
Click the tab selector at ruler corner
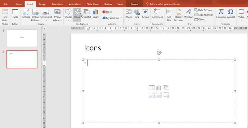[44, 28]
